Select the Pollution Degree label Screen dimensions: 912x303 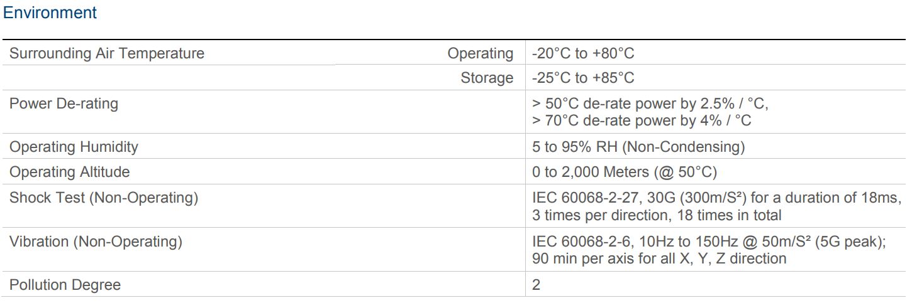tap(65, 285)
